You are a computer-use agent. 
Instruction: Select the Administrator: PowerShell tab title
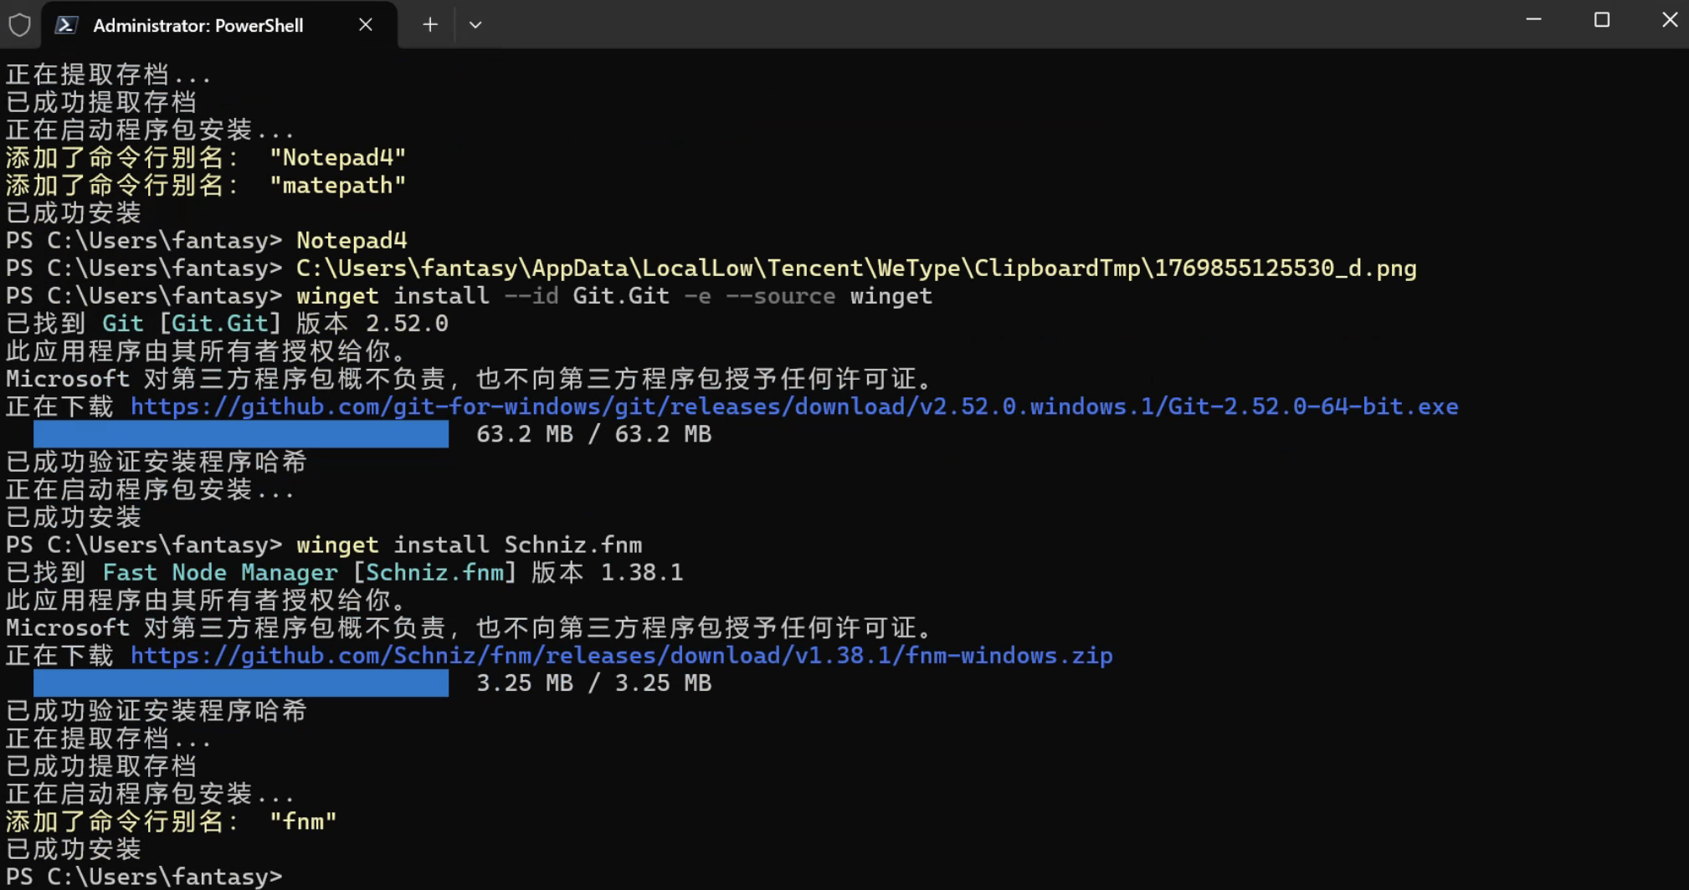pyautogui.click(x=198, y=26)
